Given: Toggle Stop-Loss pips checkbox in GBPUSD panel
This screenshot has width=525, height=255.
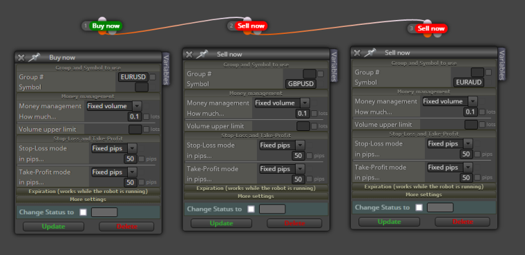Looking at the screenshot, I should pyautogui.click(x=309, y=155).
